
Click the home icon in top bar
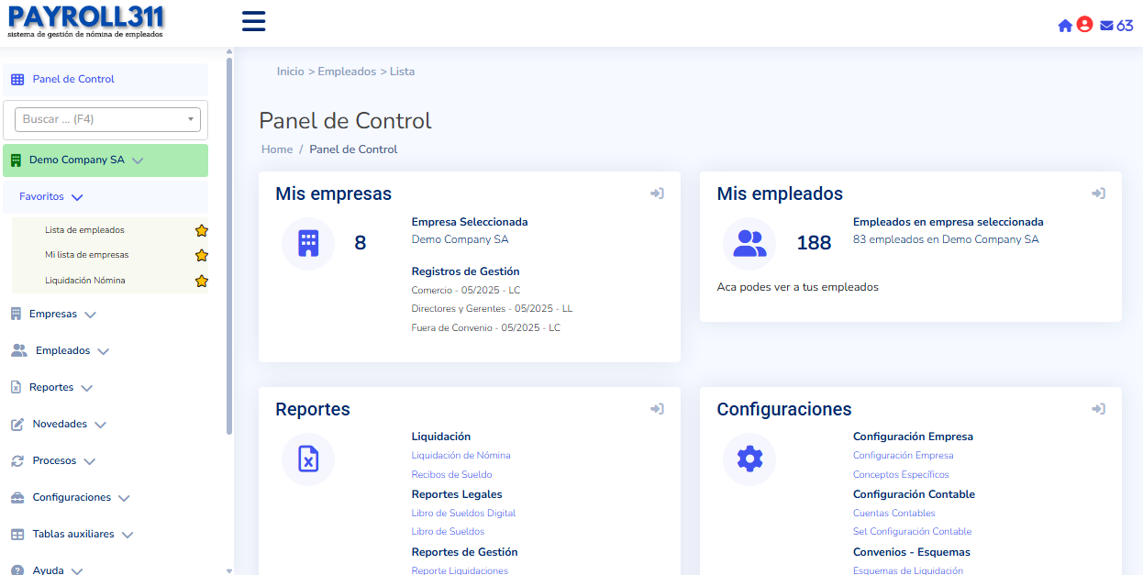[x=1065, y=26]
